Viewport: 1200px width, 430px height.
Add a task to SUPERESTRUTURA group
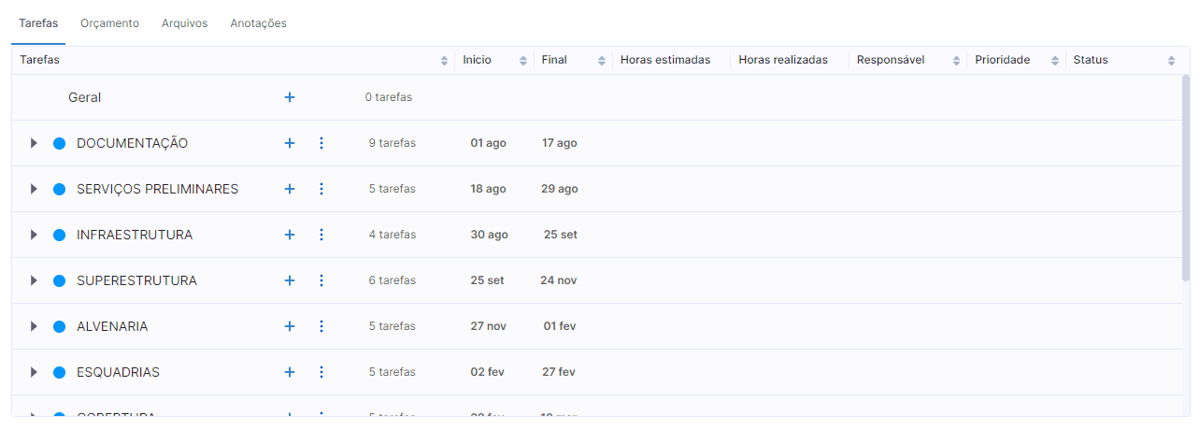290,280
